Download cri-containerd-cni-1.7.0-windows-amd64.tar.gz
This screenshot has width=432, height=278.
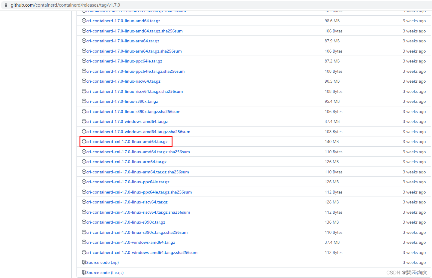coord(131,242)
